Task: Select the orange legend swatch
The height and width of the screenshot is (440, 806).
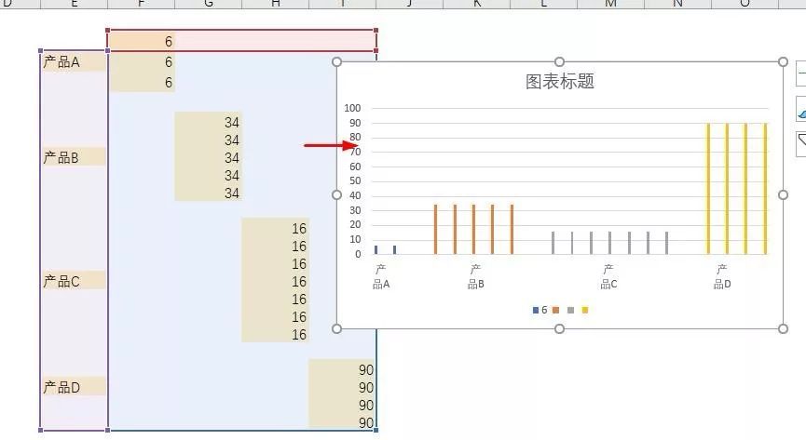Action: pyautogui.click(x=555, y=310)
